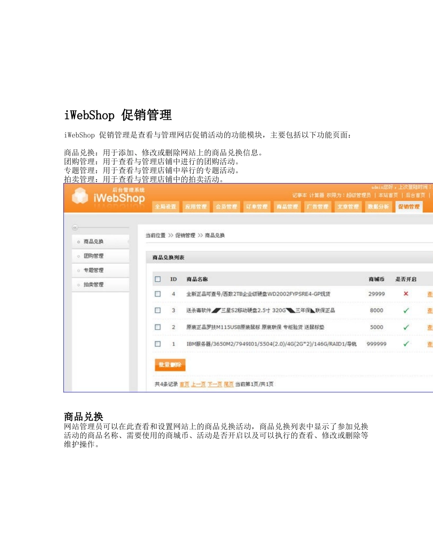Viewport: 433px width, 560px height.
Task: Check the box for product ID 3
Action: point(158,311)
